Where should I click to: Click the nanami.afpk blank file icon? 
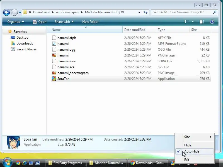54,38
